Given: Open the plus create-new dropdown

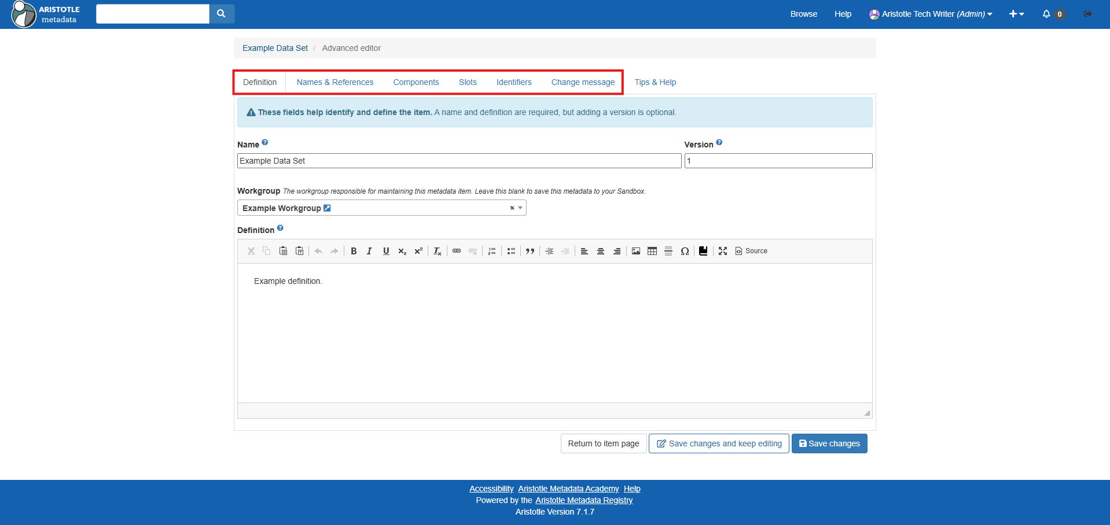Looking at the screenshot, I should [x=1016, y=14].
